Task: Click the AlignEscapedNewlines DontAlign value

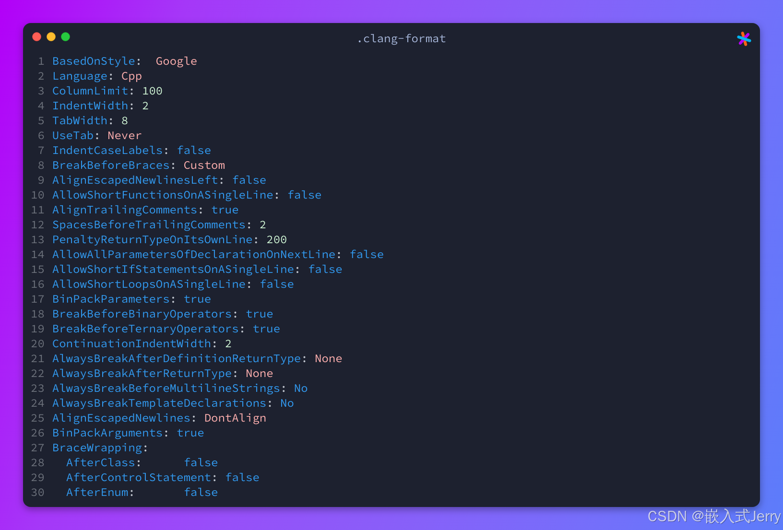Action: (235, 418)
